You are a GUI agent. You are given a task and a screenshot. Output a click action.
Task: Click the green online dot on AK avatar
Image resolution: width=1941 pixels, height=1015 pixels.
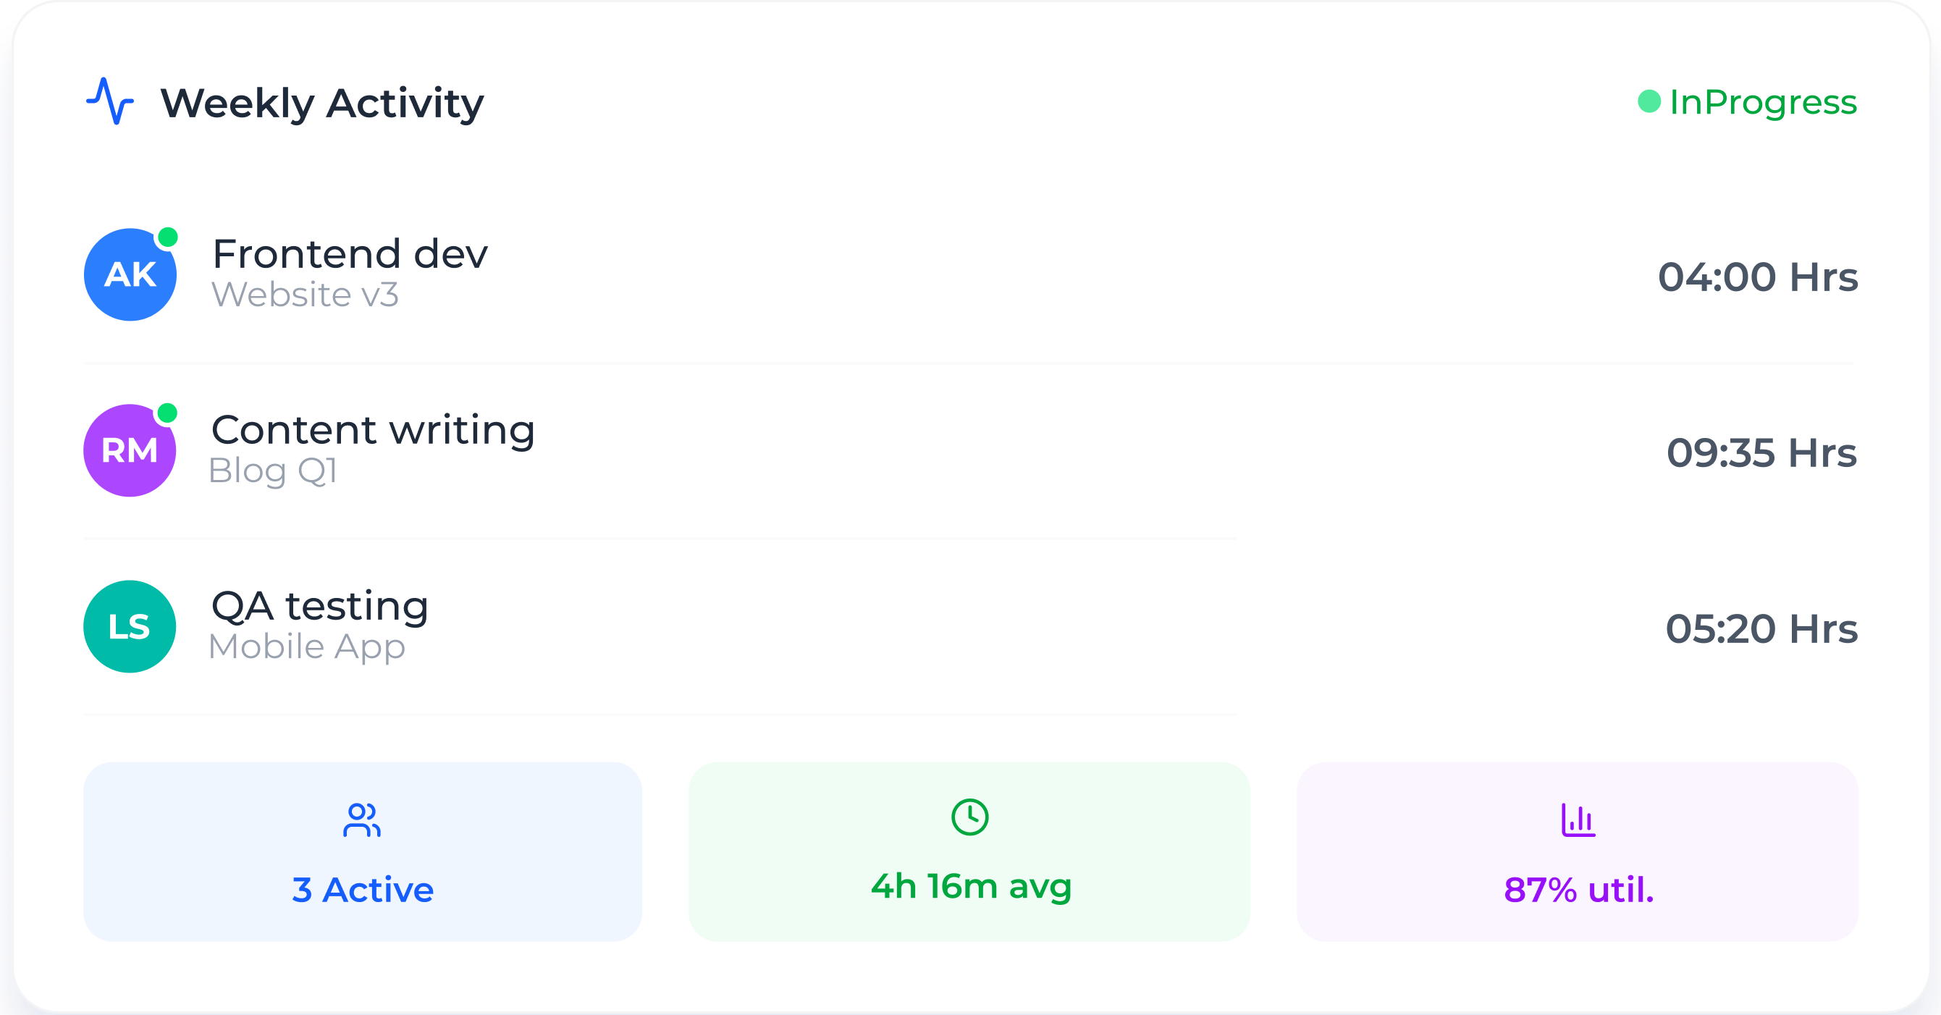[x=167, y=237]
